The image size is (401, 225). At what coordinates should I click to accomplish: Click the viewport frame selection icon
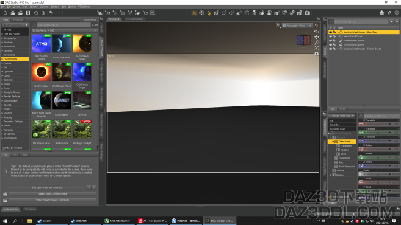[316, 49]
